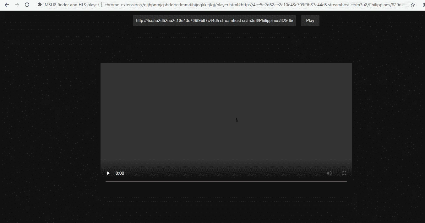Bookmark this page with the star

point(413,5)
